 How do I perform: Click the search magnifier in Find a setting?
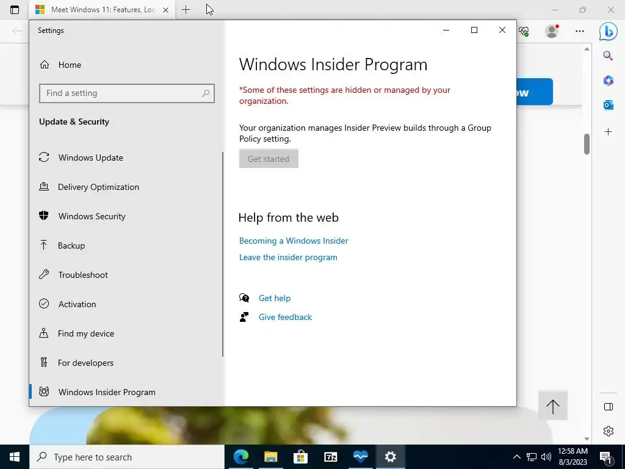click(x=206, y=93)
